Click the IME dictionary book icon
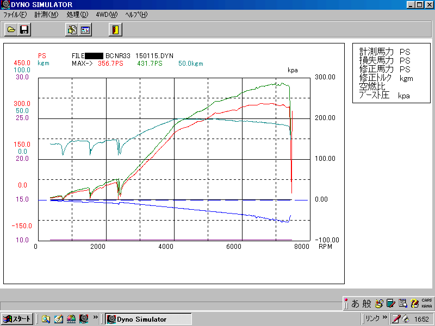This screenshot has width=435, height=326. [390, 303]
